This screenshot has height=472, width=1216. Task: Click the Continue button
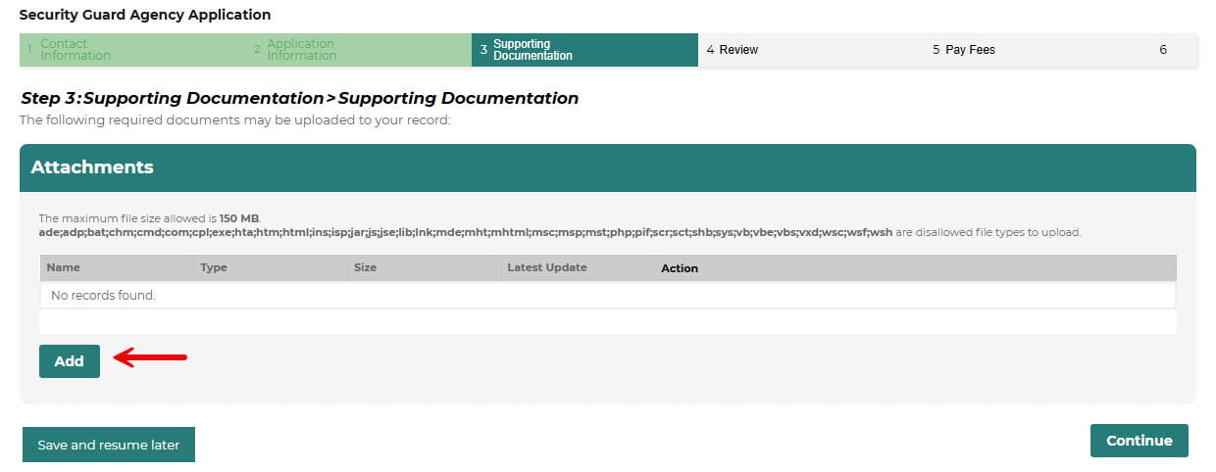tap(1139, 441)
